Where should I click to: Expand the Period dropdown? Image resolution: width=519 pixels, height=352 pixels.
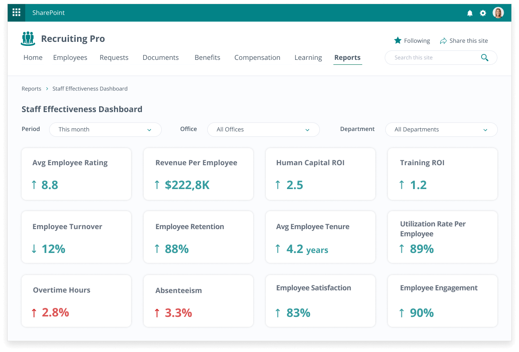(105, 130)
